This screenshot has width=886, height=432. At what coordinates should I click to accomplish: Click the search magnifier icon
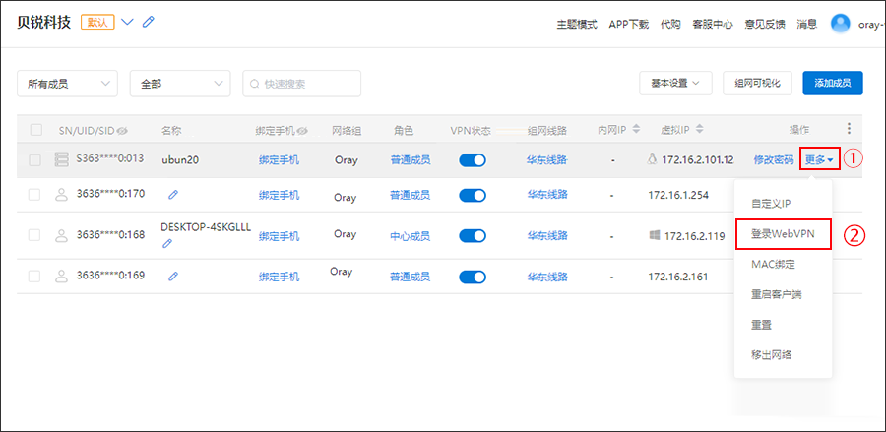pos(254,84)
